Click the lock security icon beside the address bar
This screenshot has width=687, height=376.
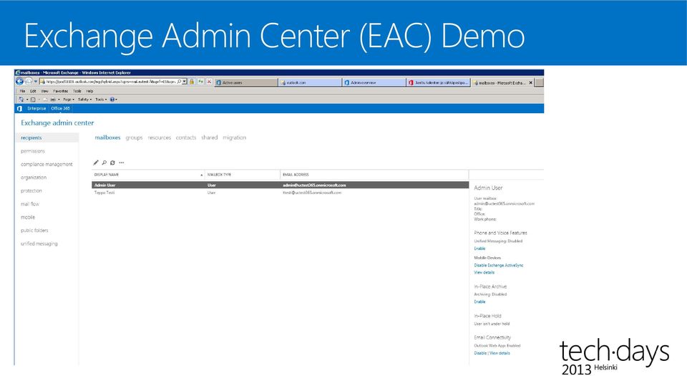[192, 82]
